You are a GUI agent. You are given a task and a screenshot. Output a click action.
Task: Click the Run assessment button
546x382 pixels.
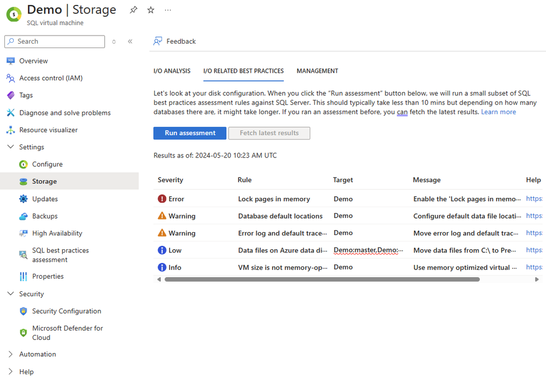pos(190,133)
